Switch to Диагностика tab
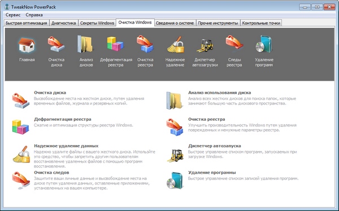The width and height of the screenshot is (339, 211). tap(63, 23)
